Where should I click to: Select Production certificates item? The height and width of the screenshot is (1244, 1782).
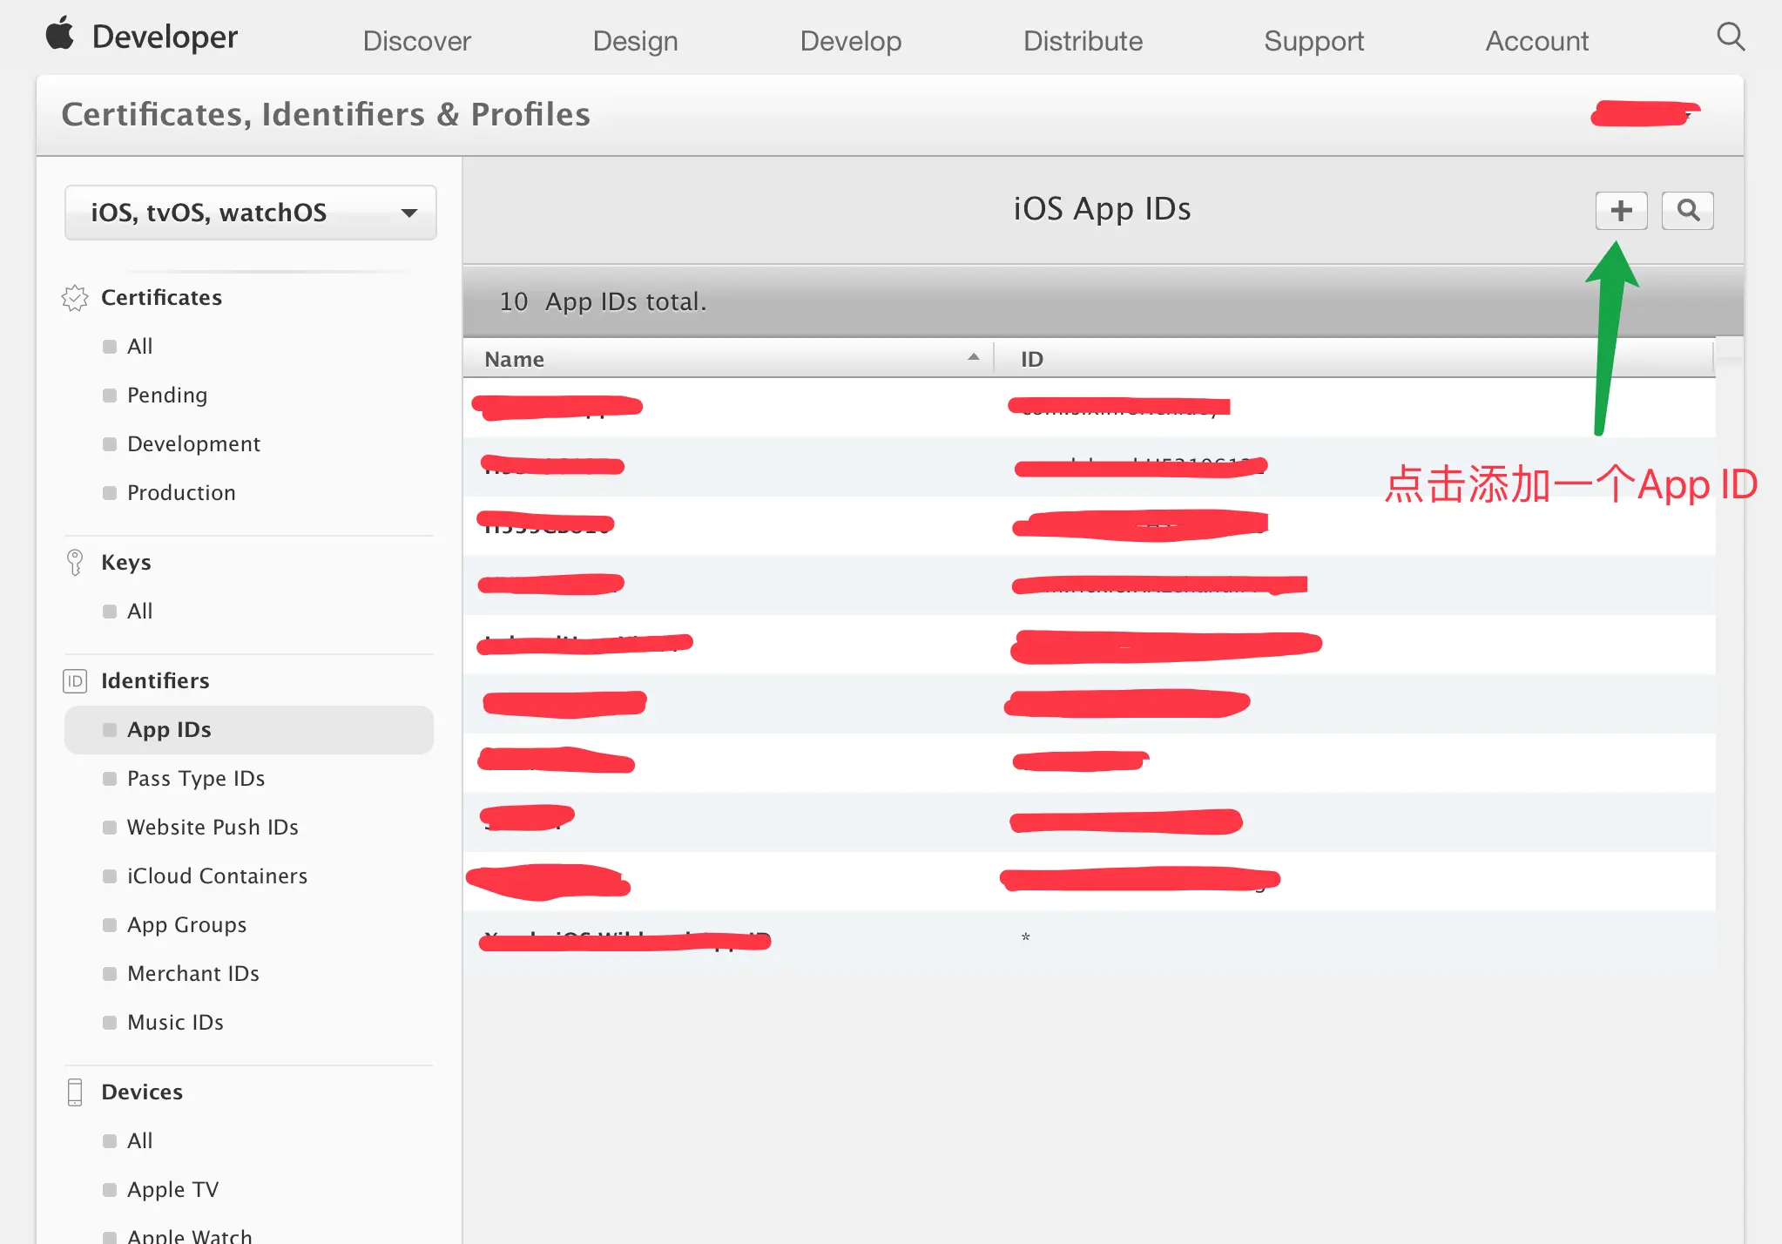[x=181, y=493]
